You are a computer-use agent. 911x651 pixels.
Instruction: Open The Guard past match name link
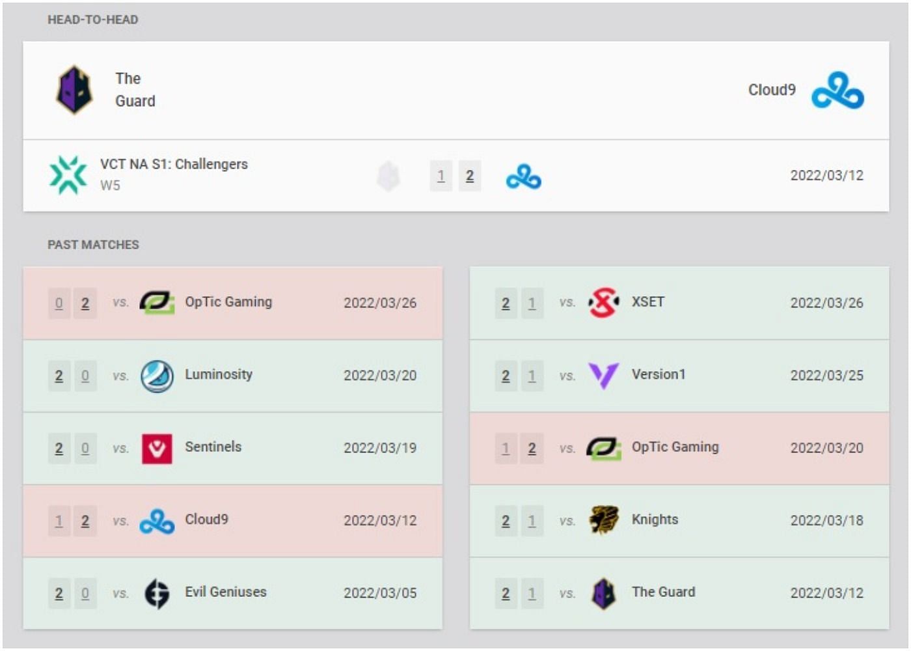click(x=663, y=592)
